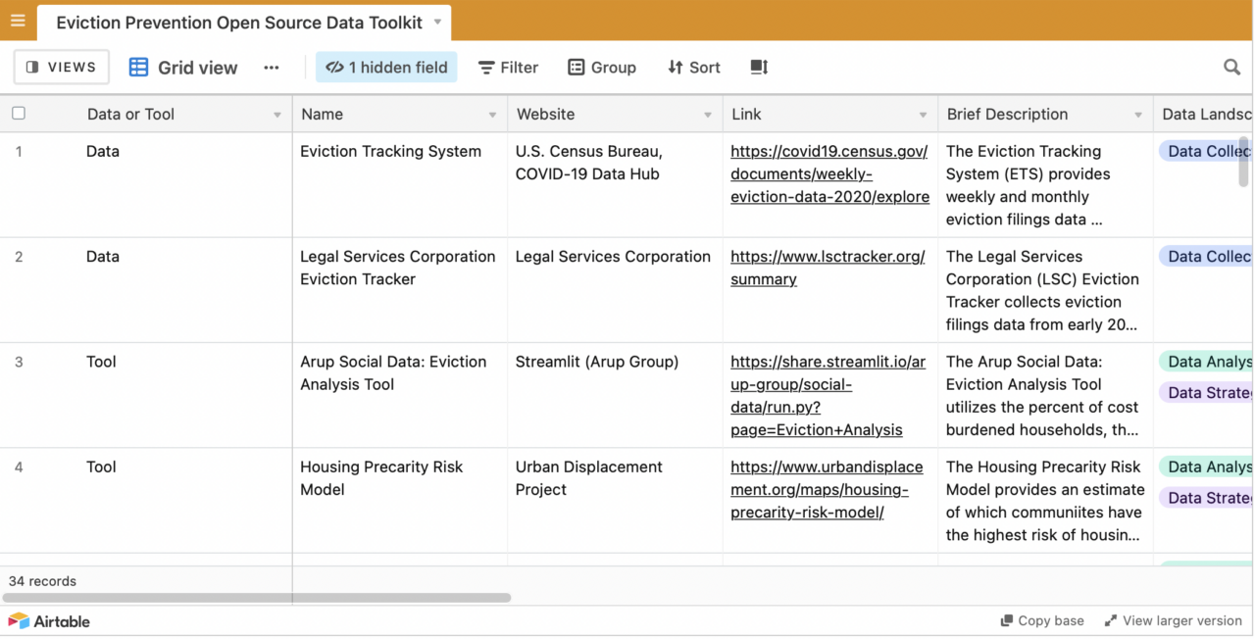Select the 'Data' cell in row 2
Viewport: 1255px width, 639px height.
[x=184, y=290]
